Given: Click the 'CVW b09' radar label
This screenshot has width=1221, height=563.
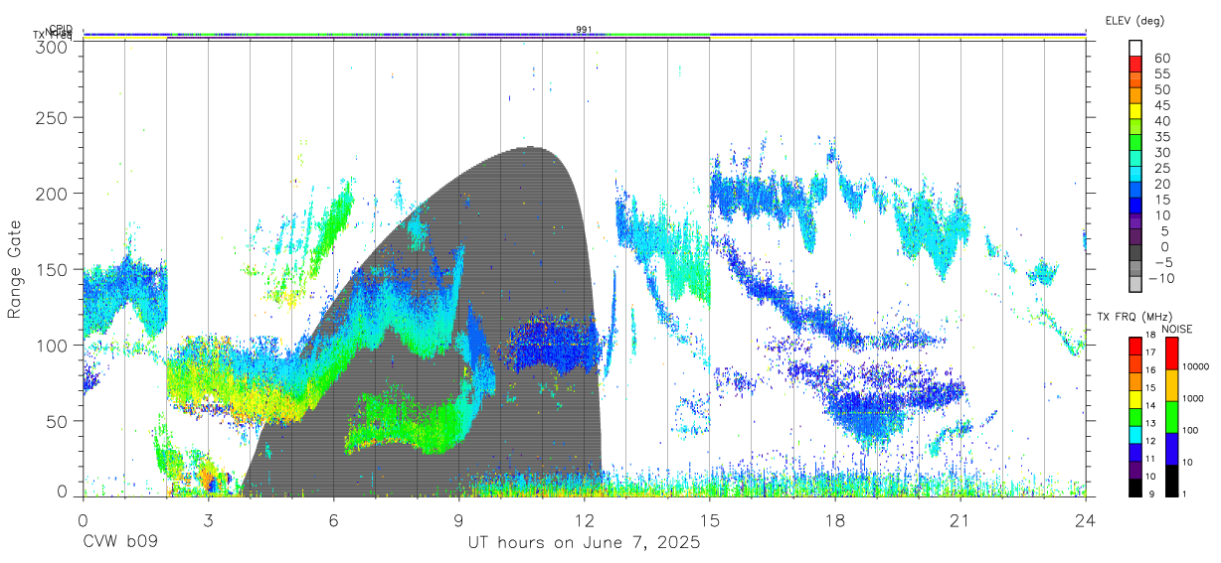Looking at the screenshot, I should pos(120,543).
